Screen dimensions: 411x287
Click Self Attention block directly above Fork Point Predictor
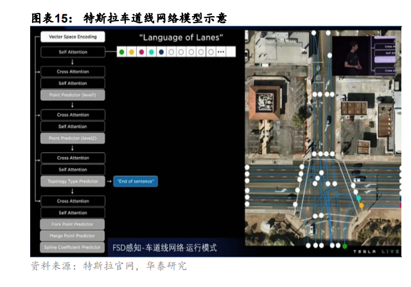click(73, 213)
